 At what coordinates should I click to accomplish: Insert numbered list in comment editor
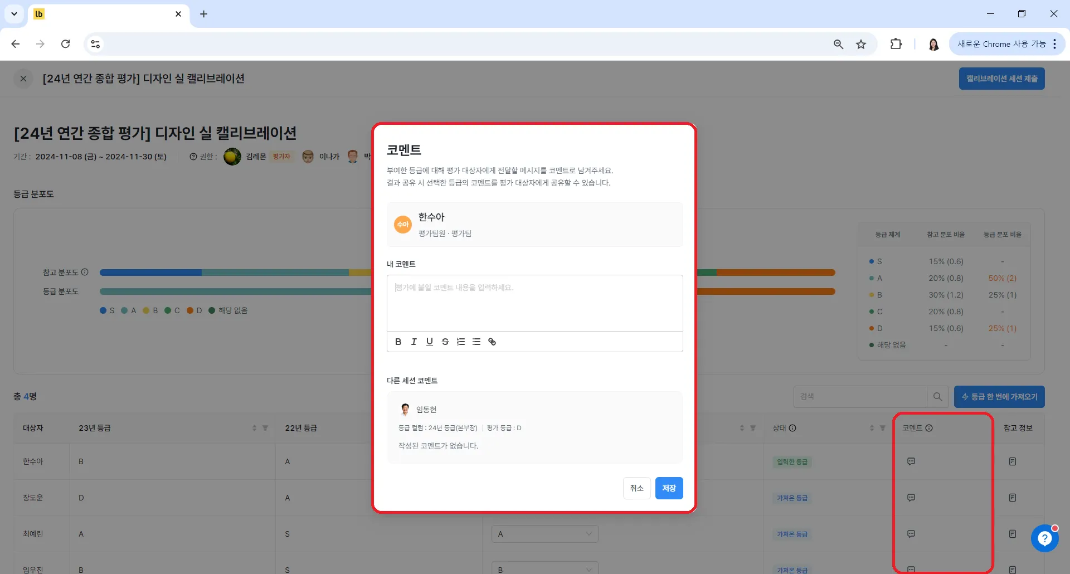pos(460,342)
